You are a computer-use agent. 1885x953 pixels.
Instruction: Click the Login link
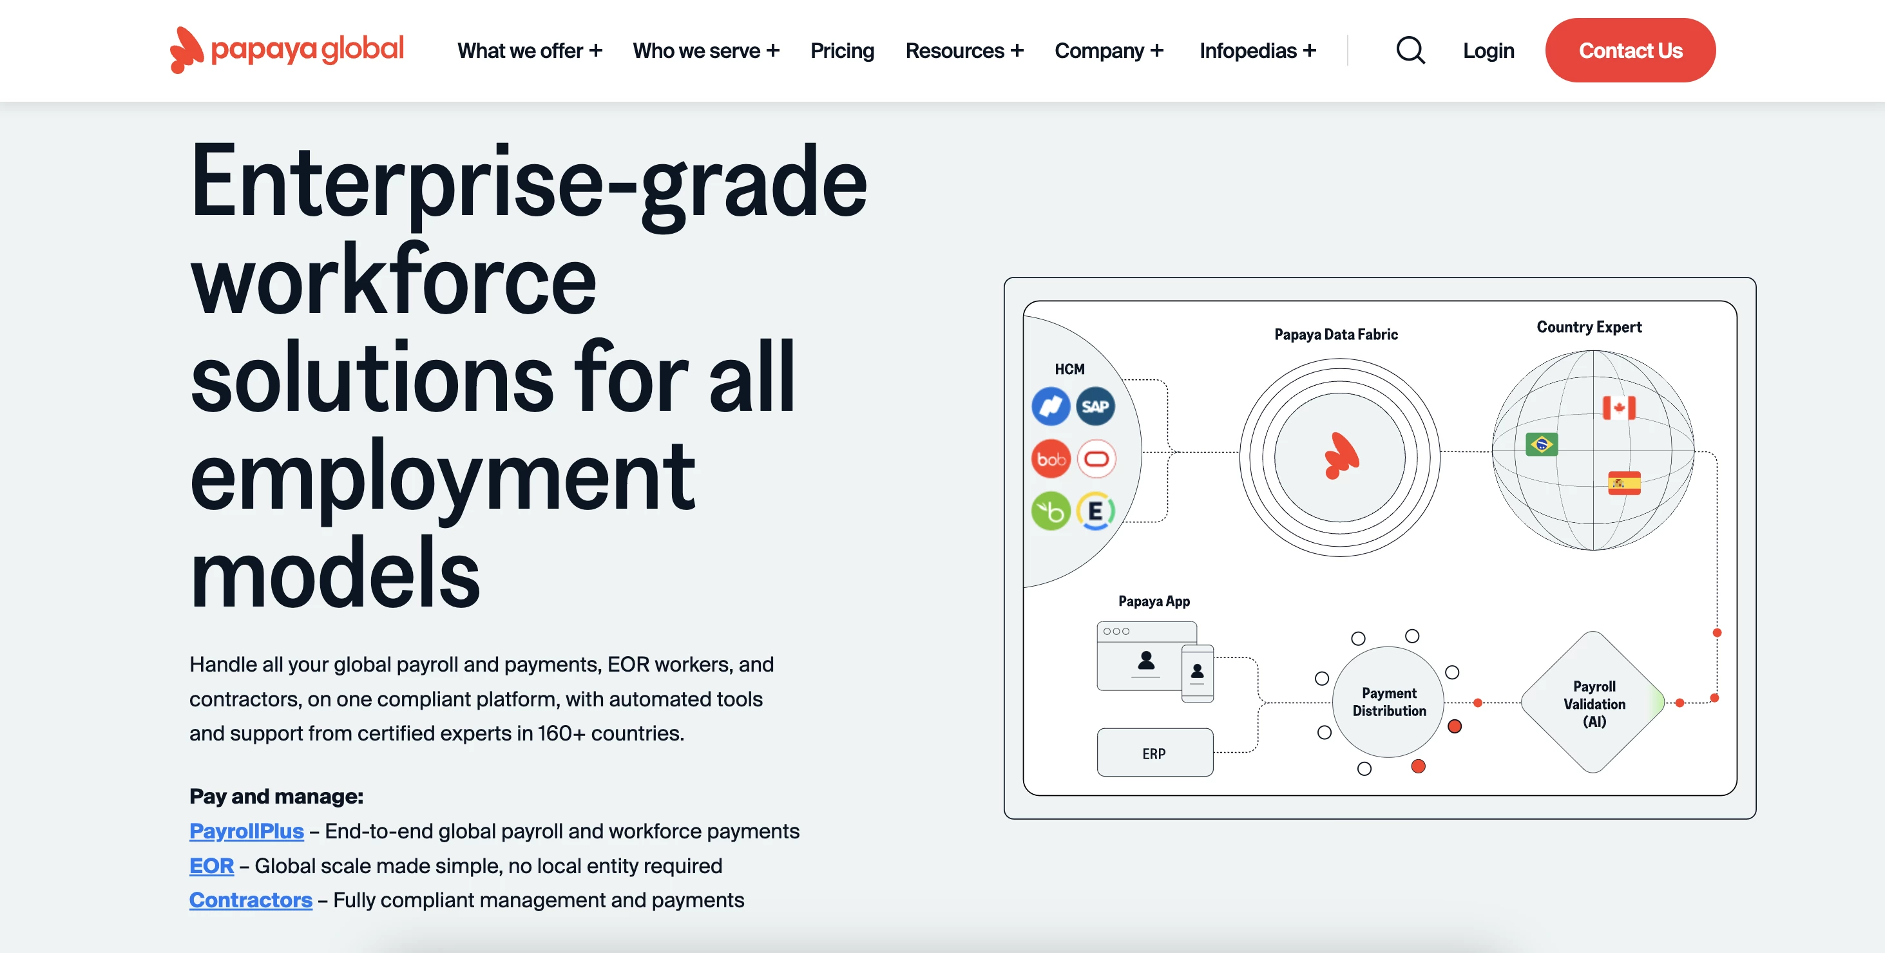pos(1488,50)
